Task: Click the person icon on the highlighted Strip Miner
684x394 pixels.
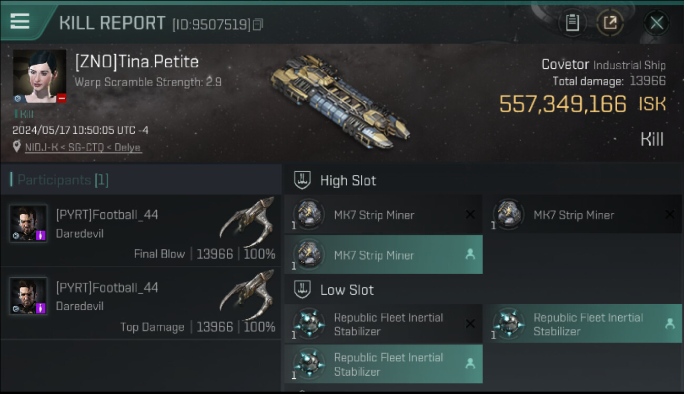Action: coord(470,255)
